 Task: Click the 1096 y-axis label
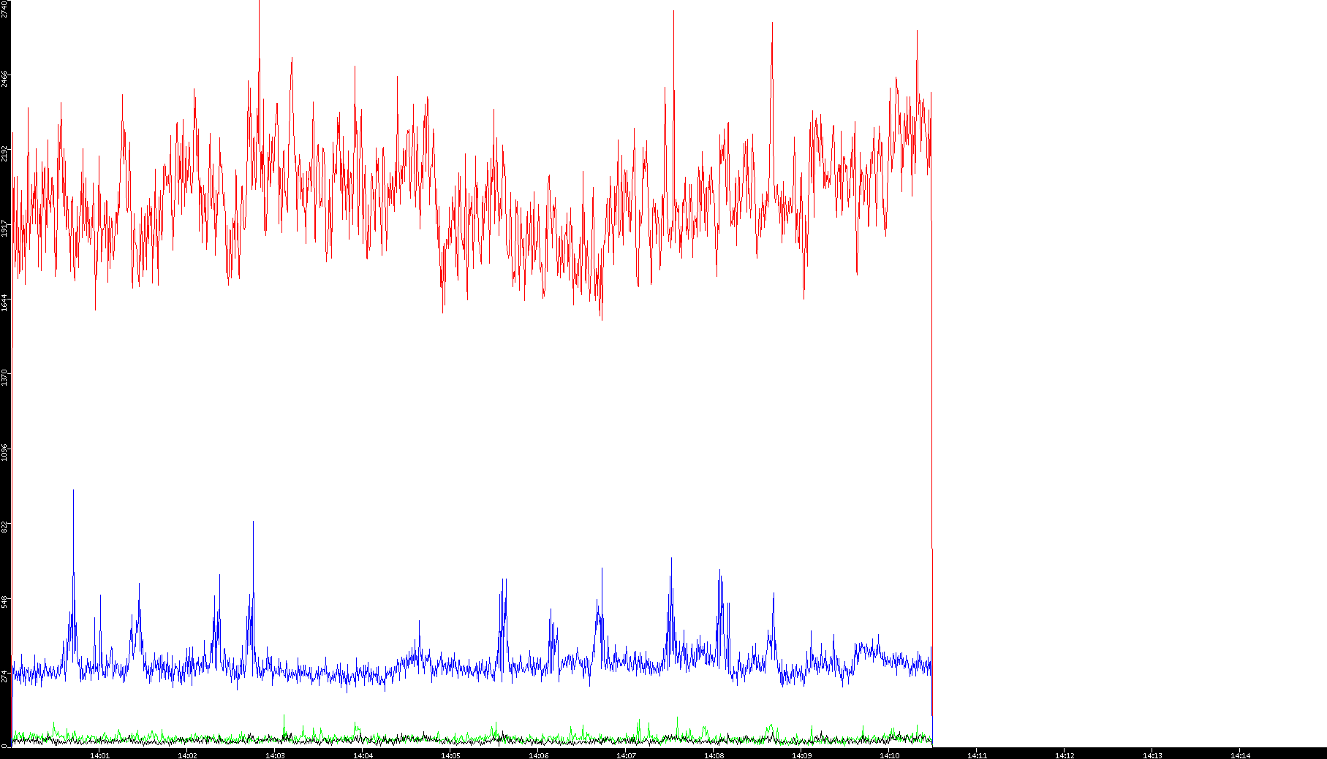(4, 452)
